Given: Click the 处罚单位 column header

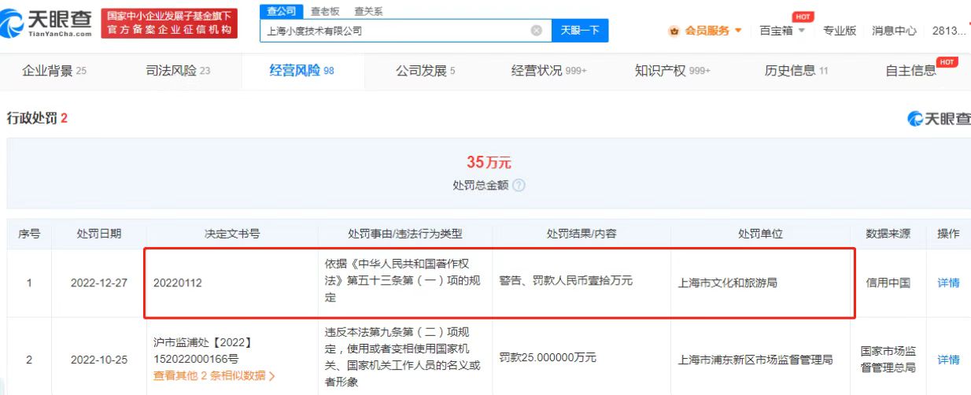Looking at the screenshot, I should point(760,234).
